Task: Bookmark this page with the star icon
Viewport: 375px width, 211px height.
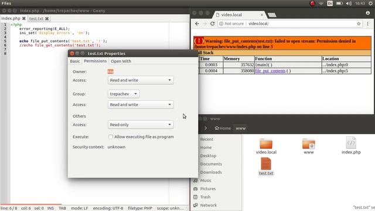Action: 359,23
